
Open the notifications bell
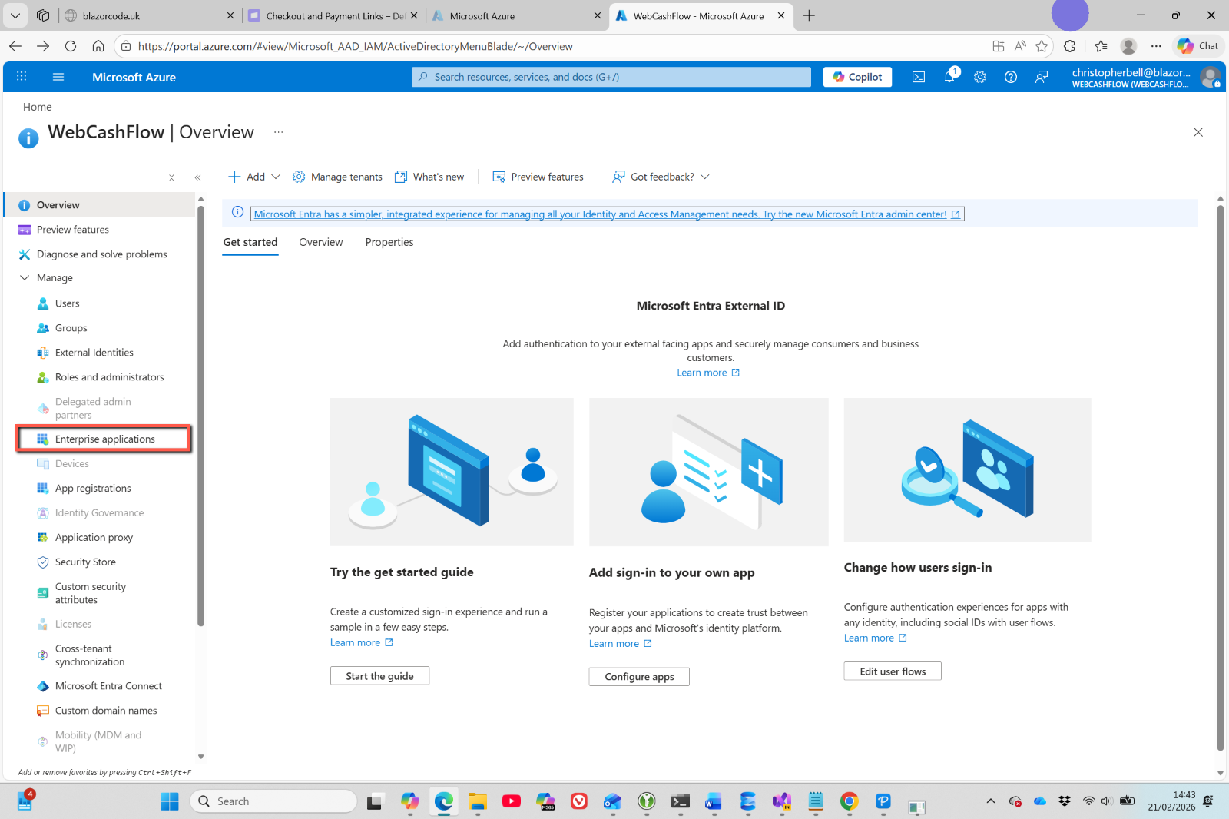coord(949,77)
